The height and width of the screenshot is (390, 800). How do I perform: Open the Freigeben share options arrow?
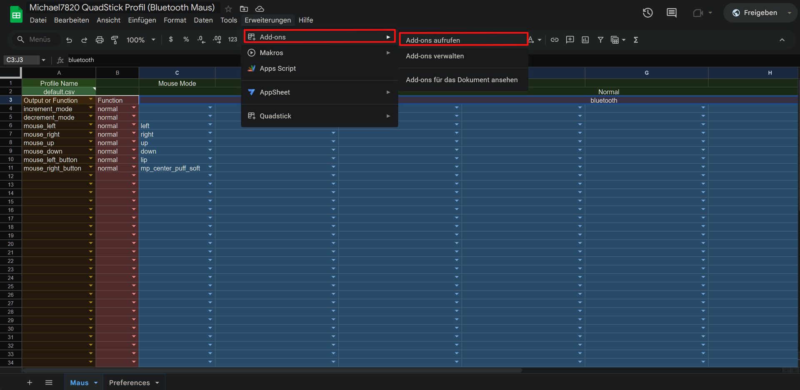click(x=789, y=13)
